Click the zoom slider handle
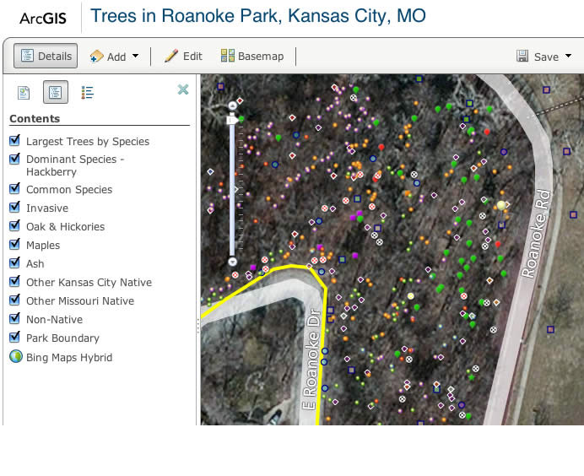 pos(233,121)
